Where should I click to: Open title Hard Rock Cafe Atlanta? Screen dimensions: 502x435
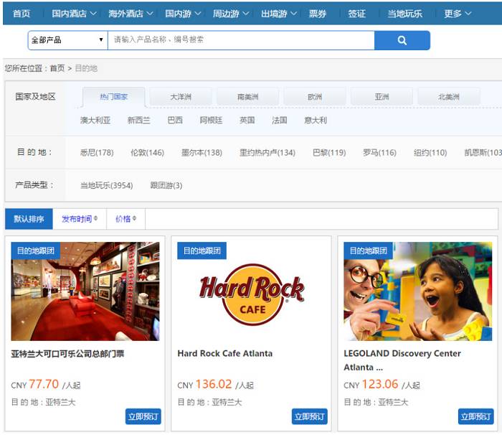pos(225,353)
